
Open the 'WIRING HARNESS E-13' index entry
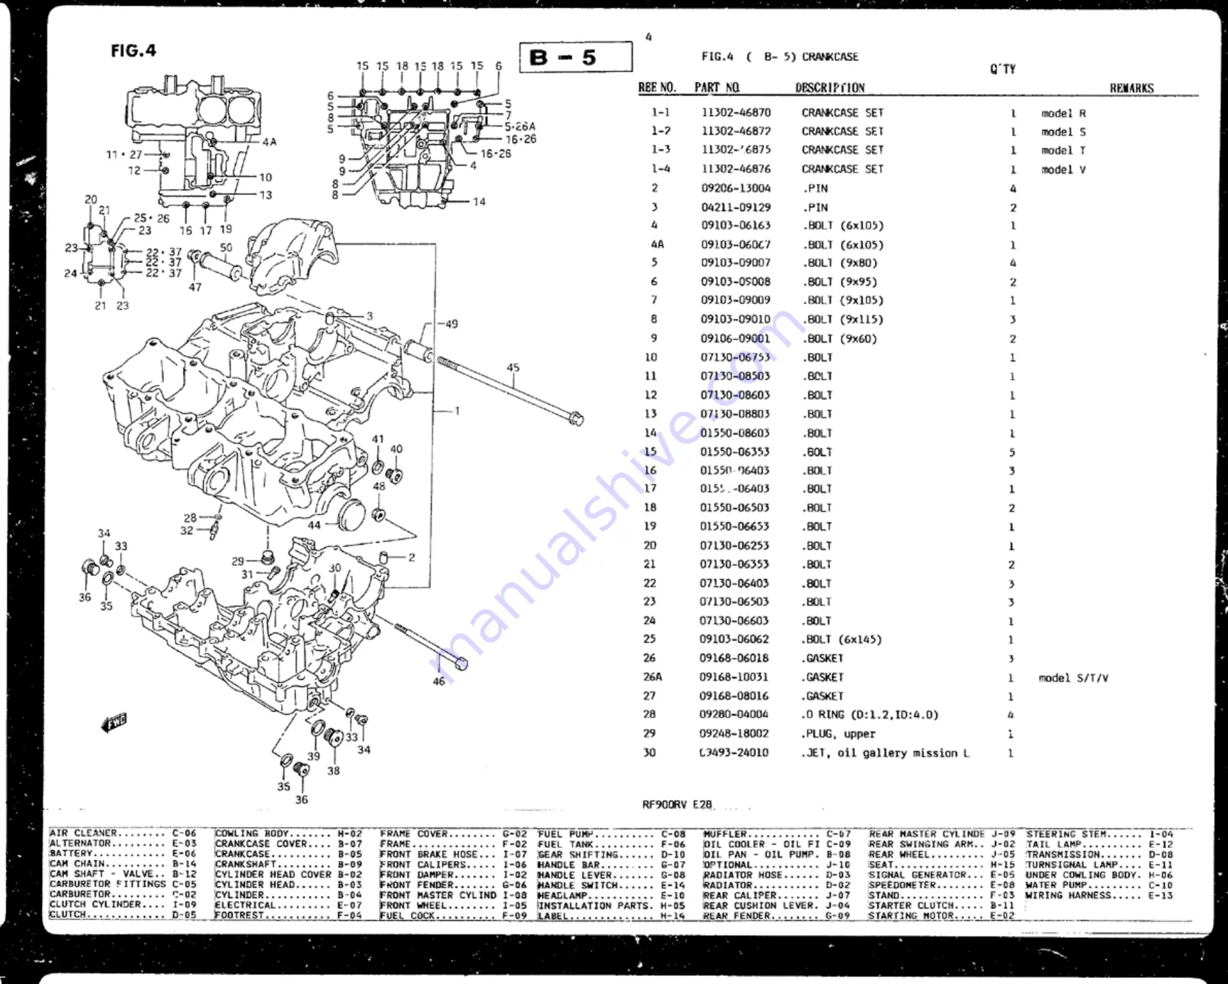point(1100,895)
